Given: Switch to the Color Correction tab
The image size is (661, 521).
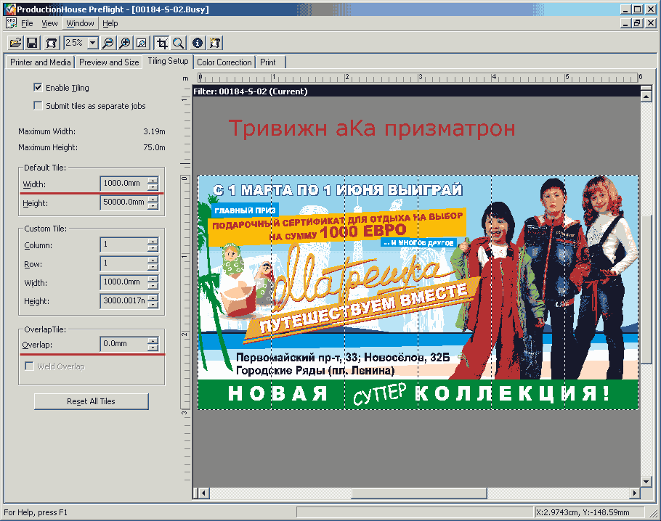Looking at the screenshot, I should 224,62.
